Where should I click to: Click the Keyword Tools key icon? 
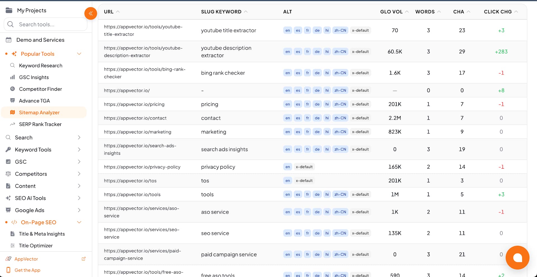coord(8,149)
